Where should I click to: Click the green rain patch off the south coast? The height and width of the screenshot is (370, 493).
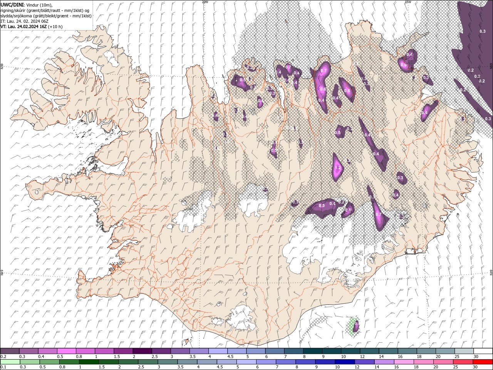[351, 326]
